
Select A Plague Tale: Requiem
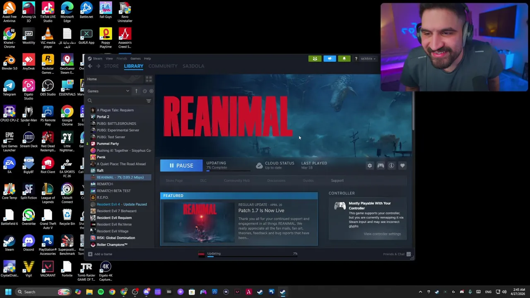pyautogui.click(x=115, y=110)
